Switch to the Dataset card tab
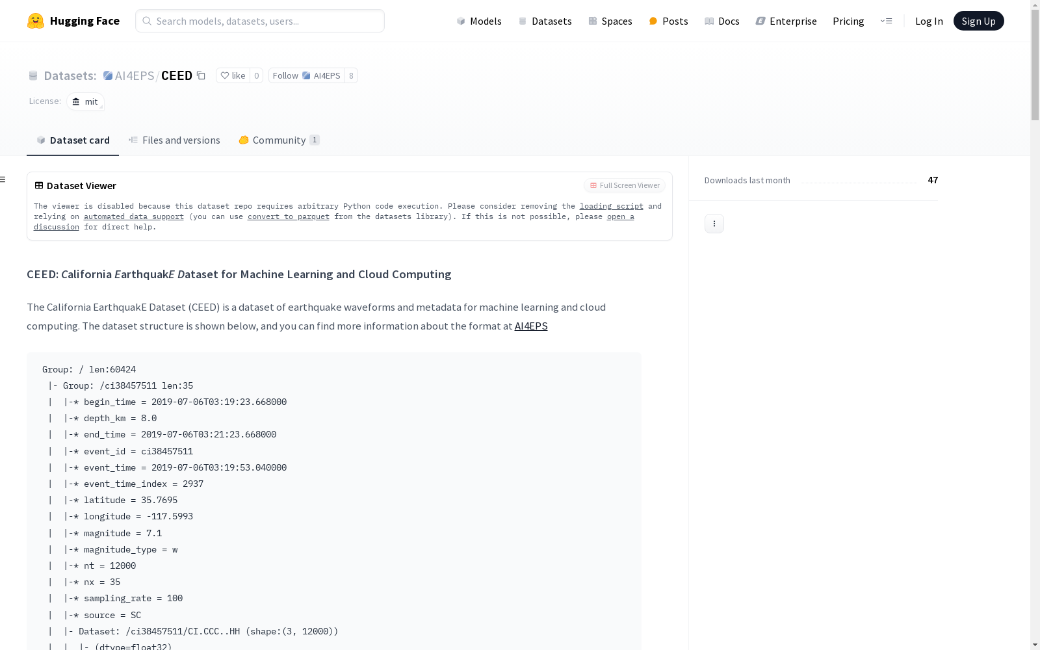The height and width of the screenshot is (650, 1040). coord(73,140)
